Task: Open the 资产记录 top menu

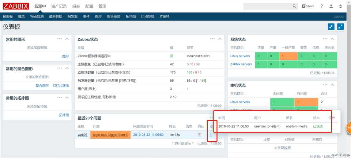Action: coord(59,6)
